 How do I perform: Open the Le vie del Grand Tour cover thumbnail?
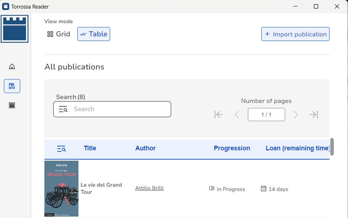pos(61,189)
